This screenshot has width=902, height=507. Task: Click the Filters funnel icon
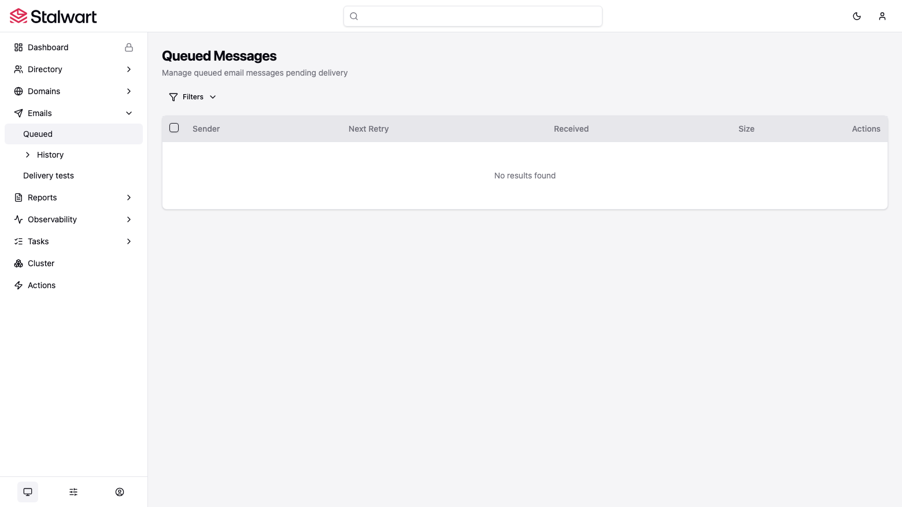pos(173,97)
